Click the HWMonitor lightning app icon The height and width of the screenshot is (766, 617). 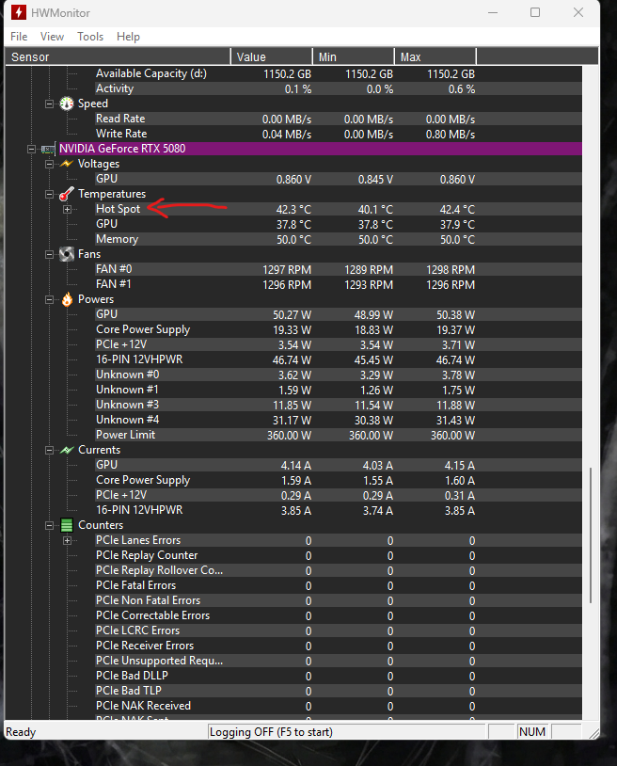[x=19, y=12]
